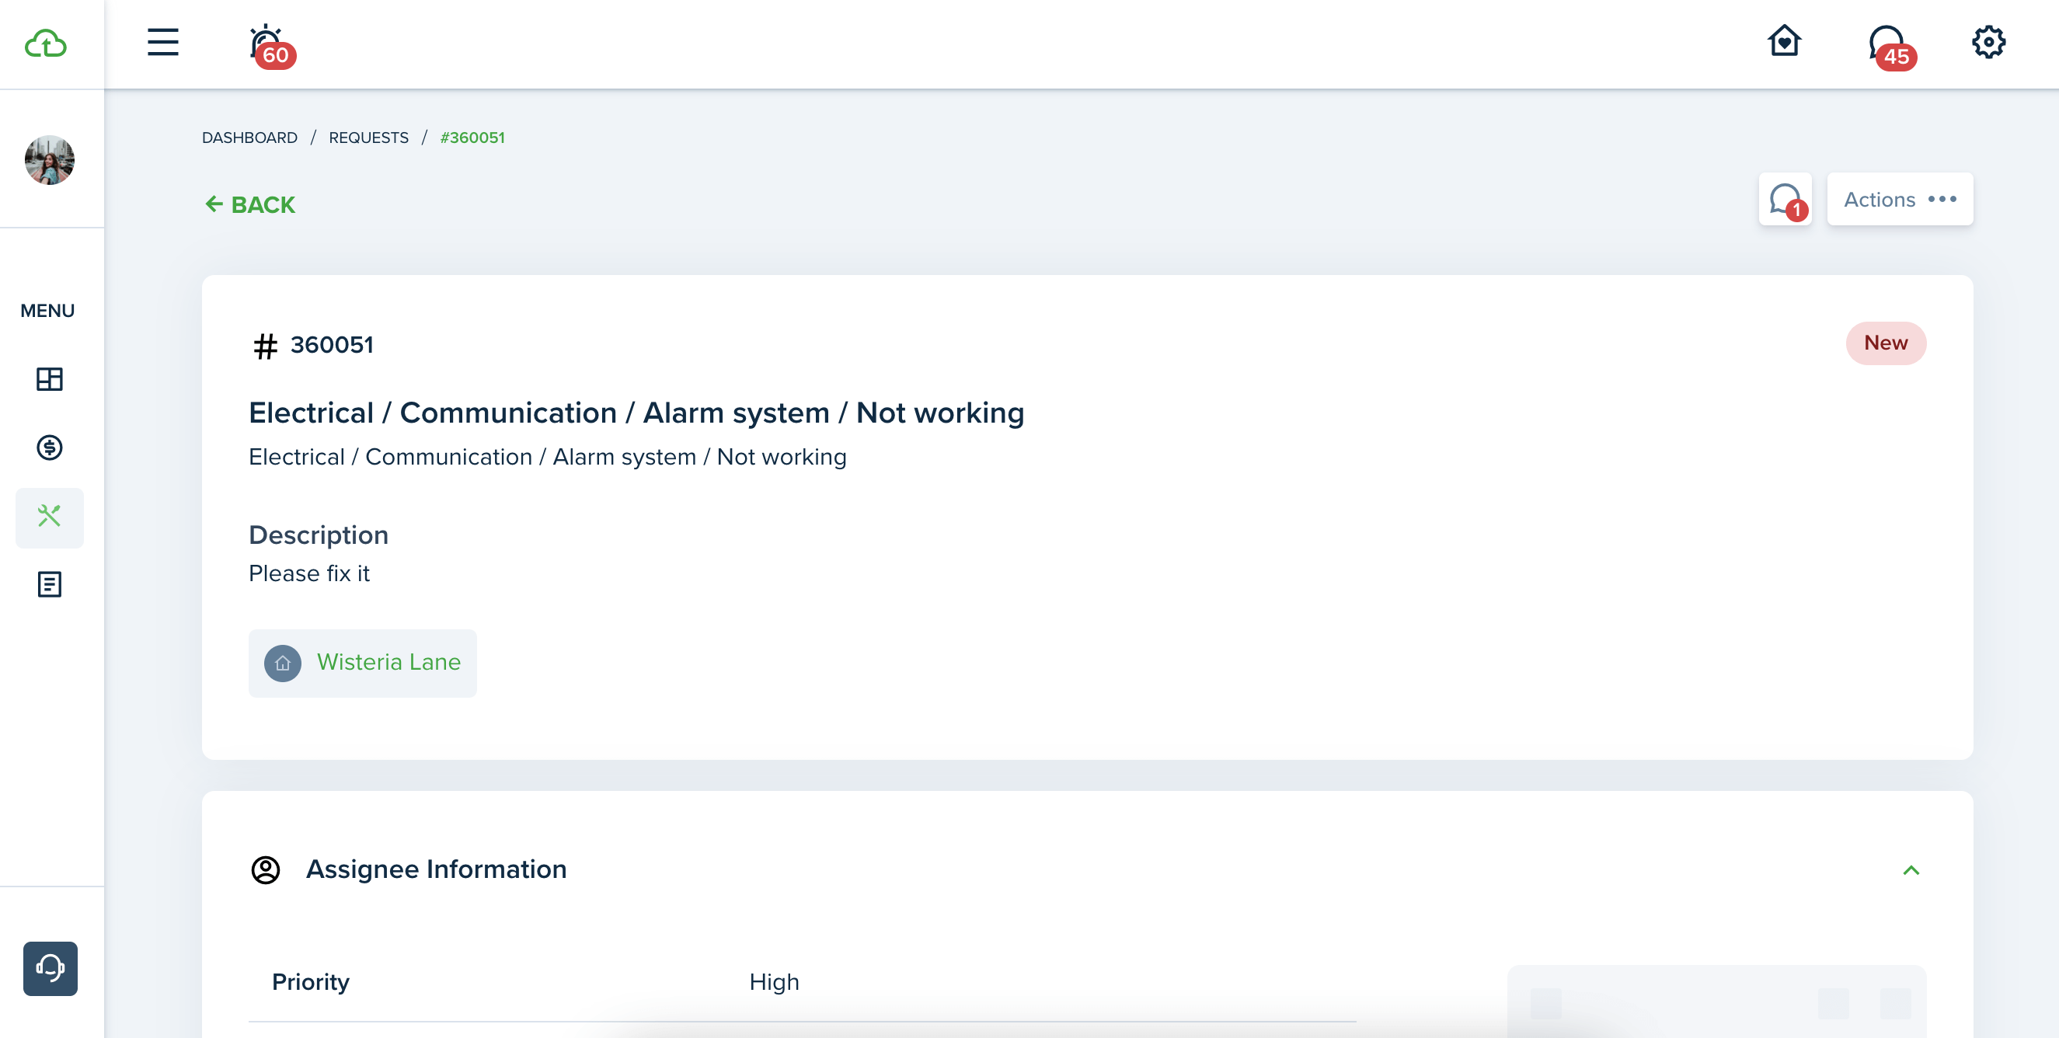
Task: Click the Description heading
Action: pyautogui.click(x=318, y=535)
